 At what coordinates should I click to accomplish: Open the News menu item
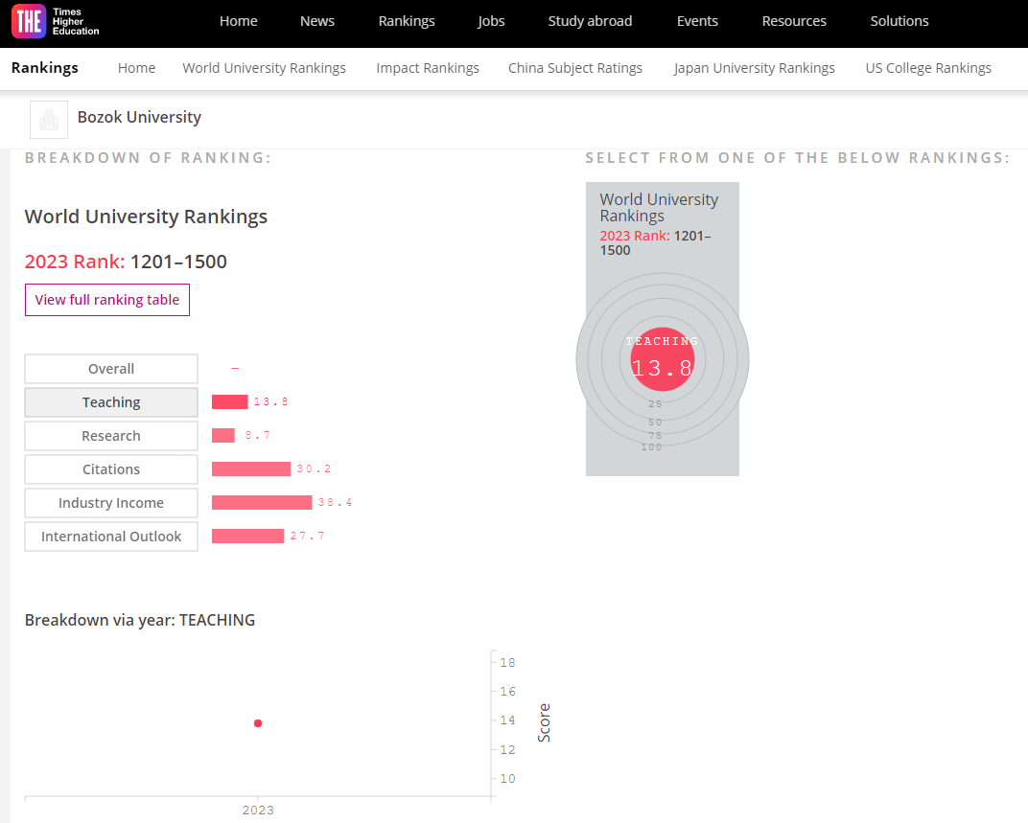tap(317, 21)
